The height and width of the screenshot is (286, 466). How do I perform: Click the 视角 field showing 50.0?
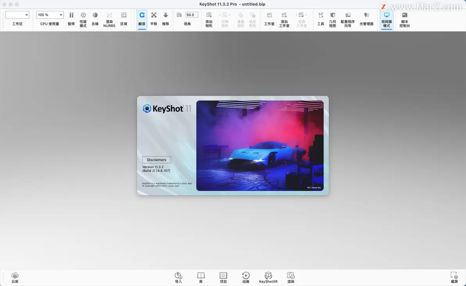192,15
